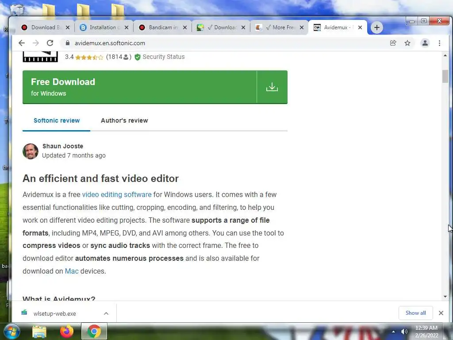Close the Installation tab
The height and width of the screenshot is (340, 453).
pyautogui.click(x=126, y=27)
